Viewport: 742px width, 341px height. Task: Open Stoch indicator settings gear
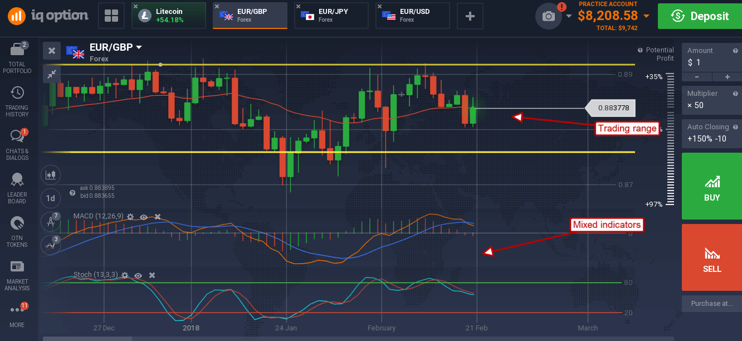click(125, 275)
